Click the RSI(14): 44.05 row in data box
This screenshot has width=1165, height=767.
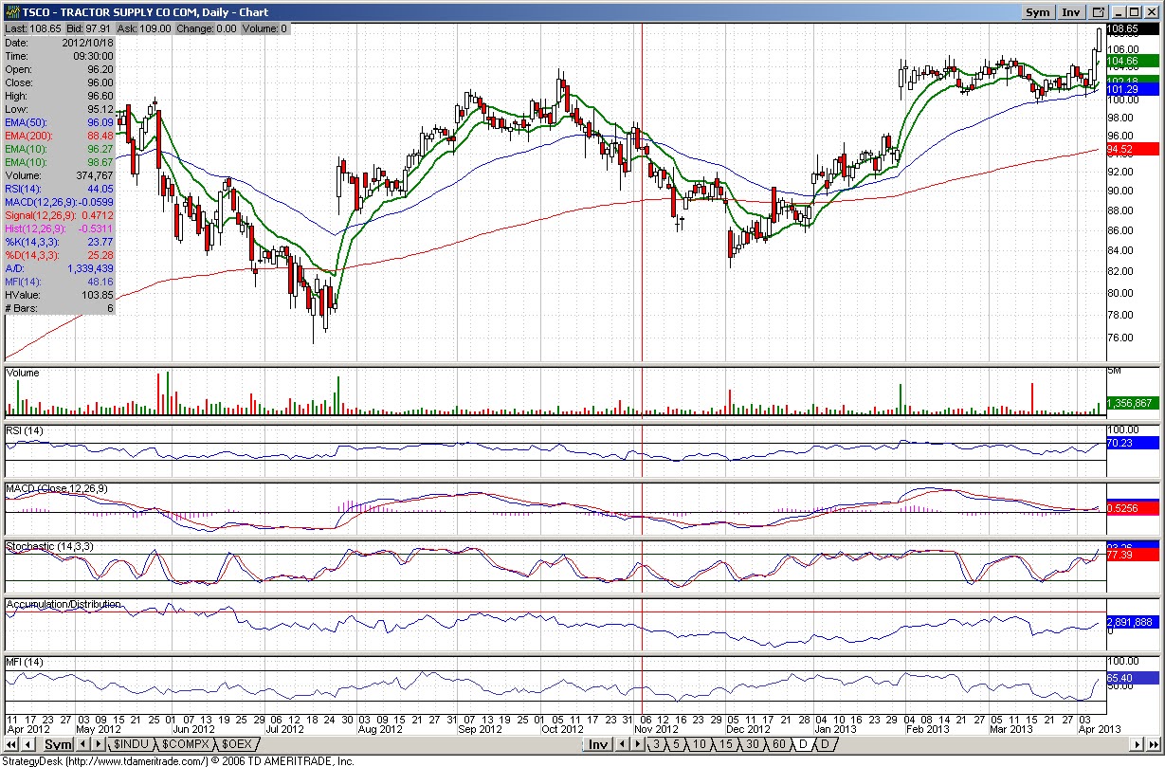click(60, 189)
